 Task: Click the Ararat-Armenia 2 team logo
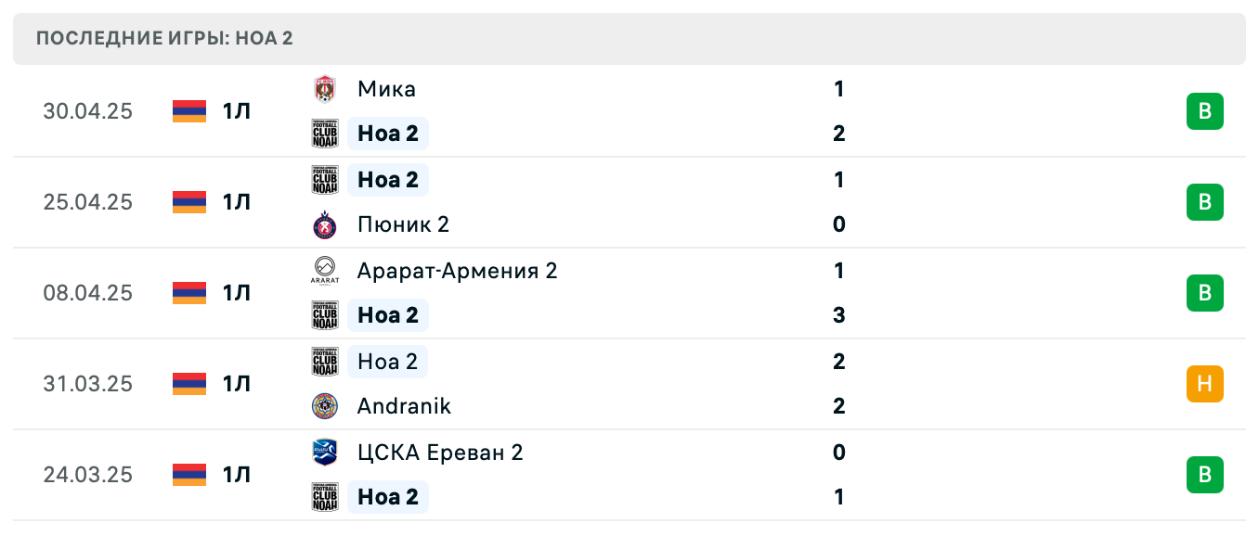tap(324, 271)
